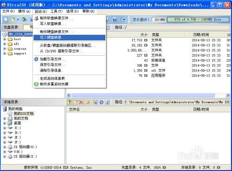Select 制作硬盘映像文件... menu entry

tap(70, 32)
